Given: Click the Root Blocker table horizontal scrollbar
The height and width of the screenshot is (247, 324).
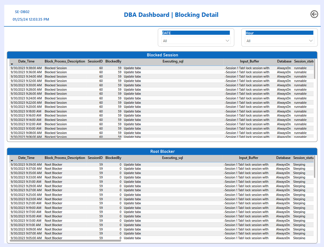Looking at the screenshot, I should coord(65,241).
